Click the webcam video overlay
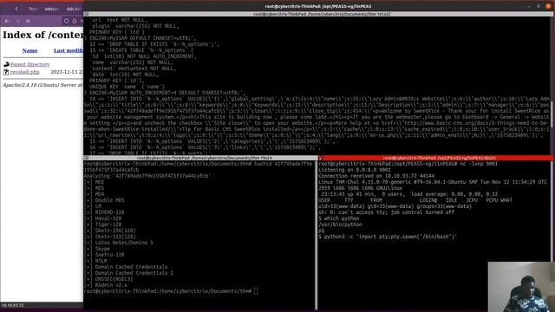The width and height of the screenshot is (555, 312). (x=521, y=287)
